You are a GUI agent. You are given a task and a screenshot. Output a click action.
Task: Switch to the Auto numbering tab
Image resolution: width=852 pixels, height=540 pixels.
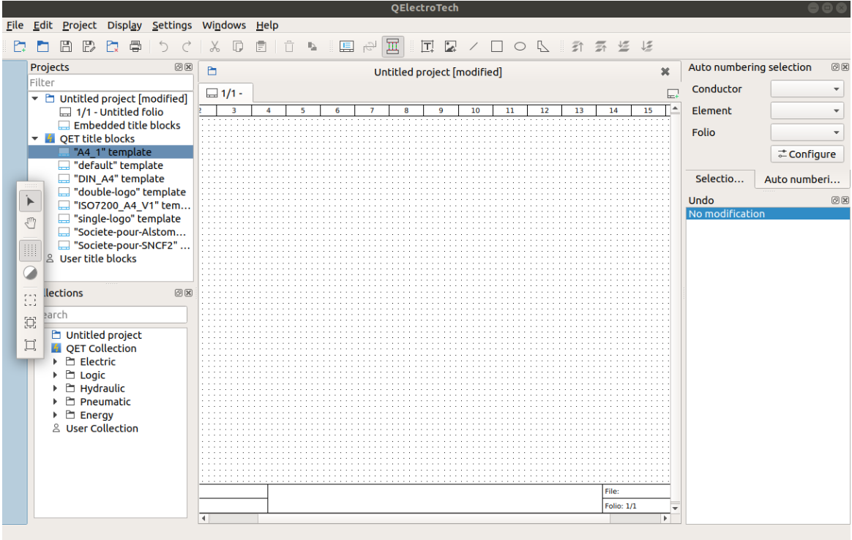point(802,179)
